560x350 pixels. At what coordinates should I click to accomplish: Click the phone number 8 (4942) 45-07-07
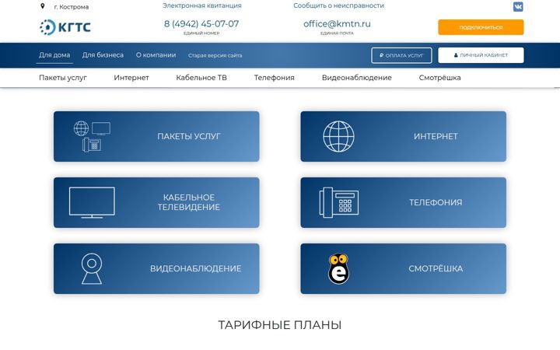[x=201, y=24]
